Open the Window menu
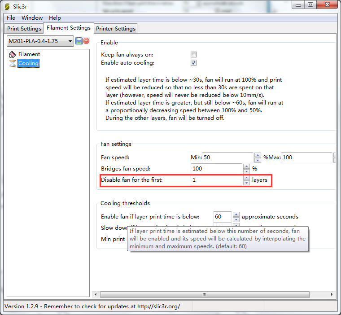This screenshot has width=341, height=315. [x=32, y=18]
